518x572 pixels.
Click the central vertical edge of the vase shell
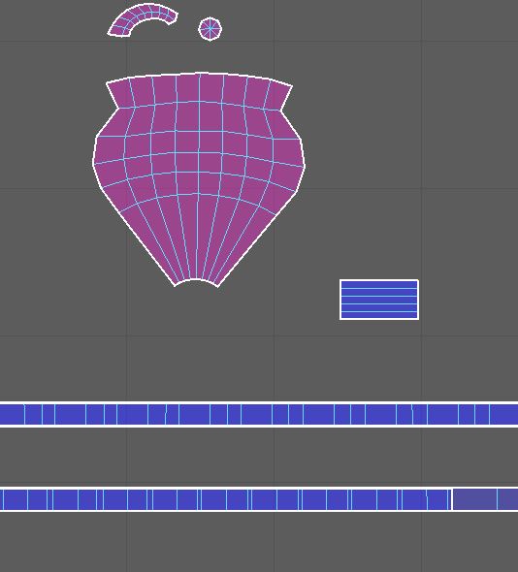(198, 175)
